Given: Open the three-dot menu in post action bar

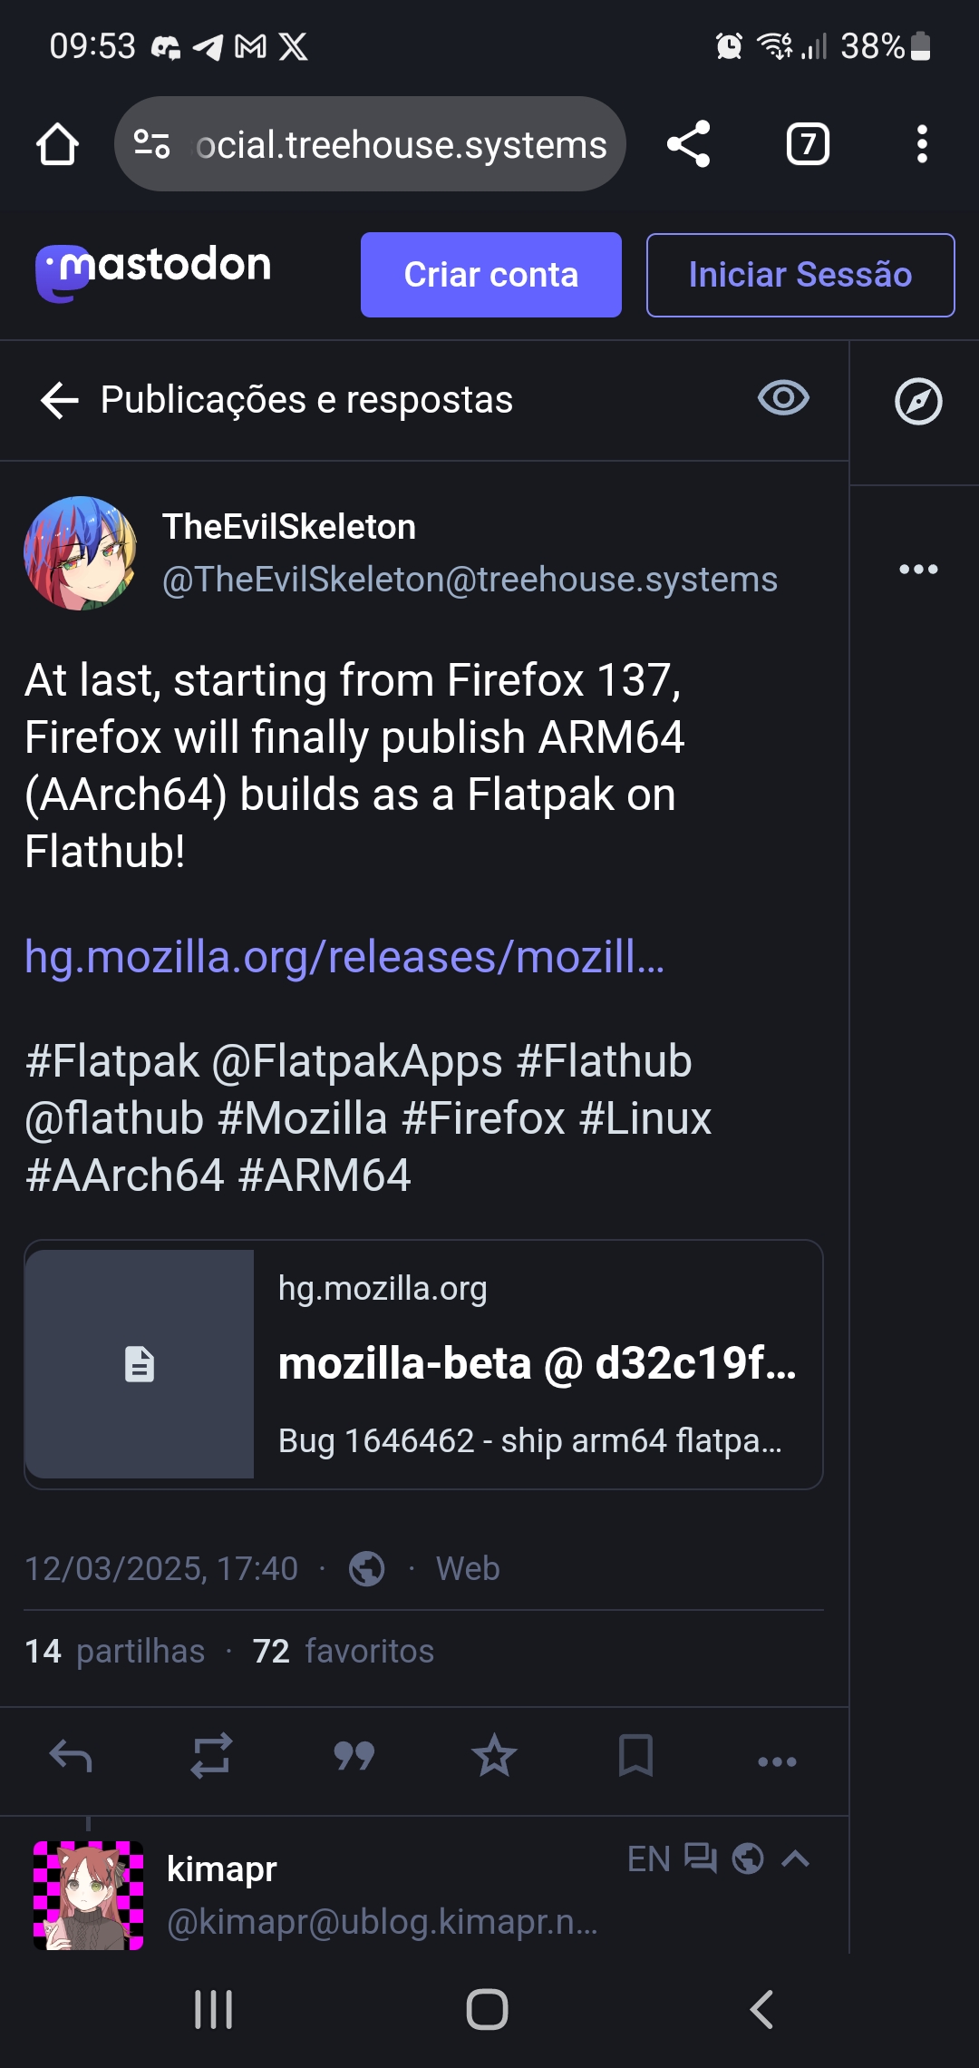Looking at the screenshot, I should click(x=777, y=1761).
